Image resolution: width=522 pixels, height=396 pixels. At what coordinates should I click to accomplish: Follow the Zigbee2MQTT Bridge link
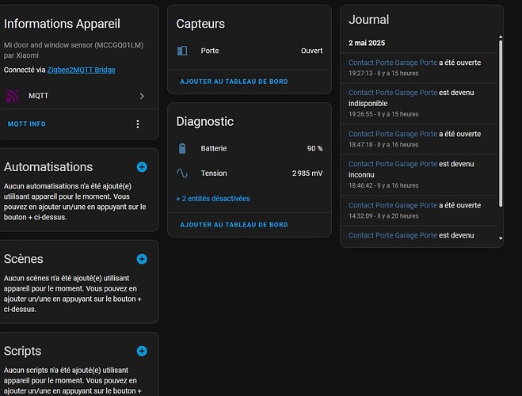(82, 70)
